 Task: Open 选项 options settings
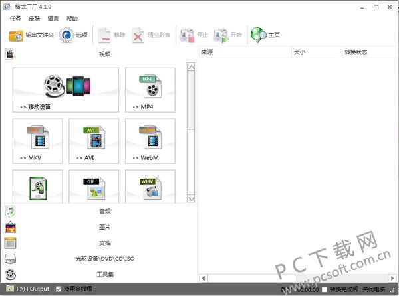coord(73,35)
